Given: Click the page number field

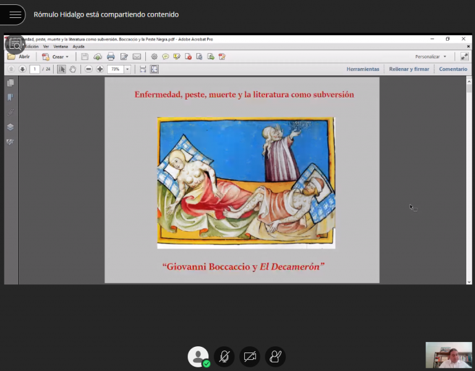Looking at the screenshot, I should [35, 69].
